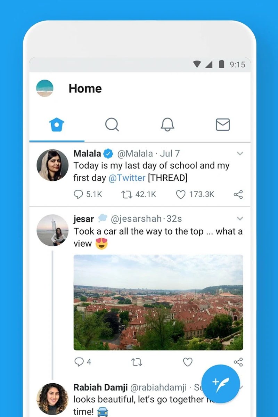Reply to Malala's tweet
This screenshot has height=417, width=278.
79,194
